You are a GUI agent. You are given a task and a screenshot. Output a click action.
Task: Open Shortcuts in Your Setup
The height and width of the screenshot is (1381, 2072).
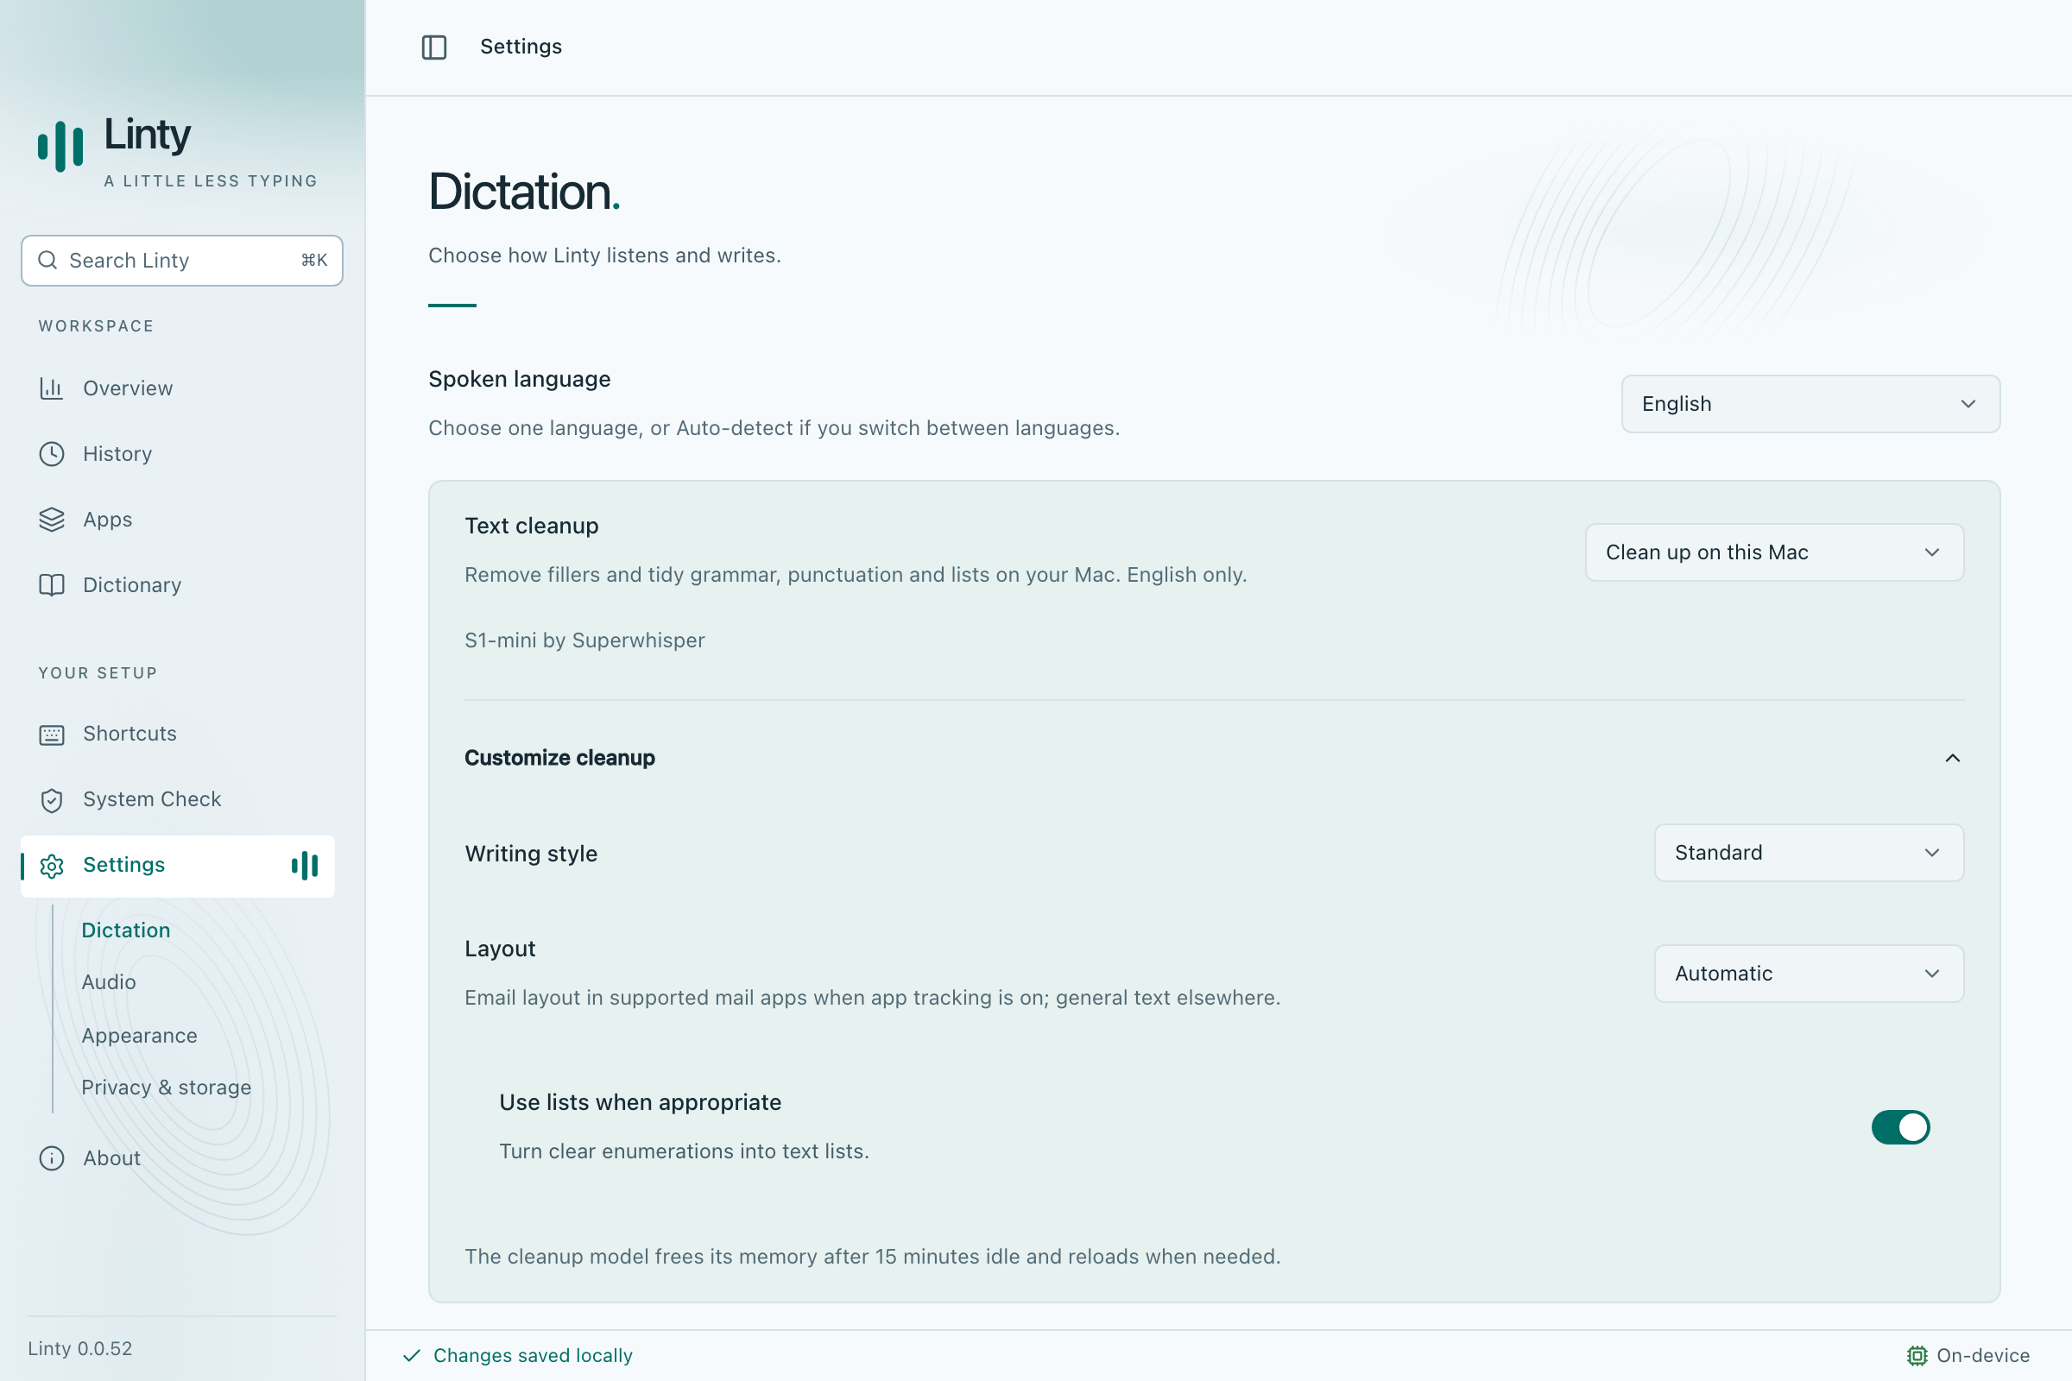coord(178,734)
